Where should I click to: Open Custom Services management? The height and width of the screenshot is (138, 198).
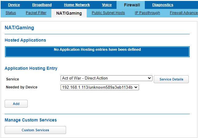[x=35, y=130]
